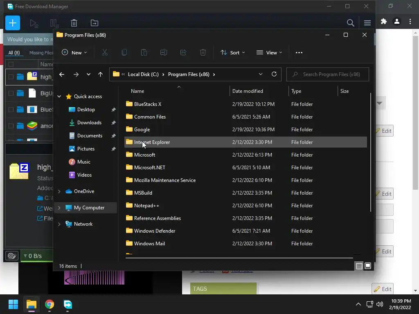Screen dimensions: 419x314
Task: Open Desktop in Quick access
Action: click(x=86, y=110)
